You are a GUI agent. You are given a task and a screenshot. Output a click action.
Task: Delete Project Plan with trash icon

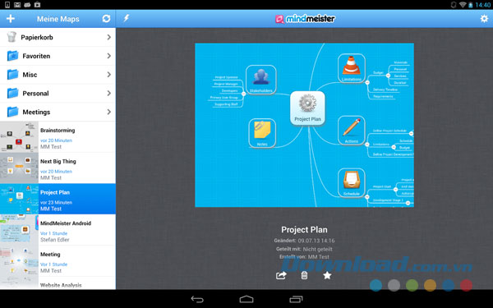pyautogui.click(x=304, y=276)
